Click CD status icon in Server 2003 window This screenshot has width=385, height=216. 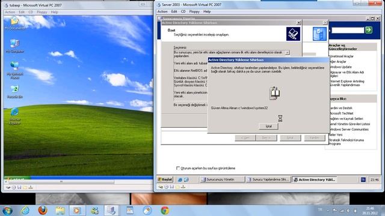[166, 187]
